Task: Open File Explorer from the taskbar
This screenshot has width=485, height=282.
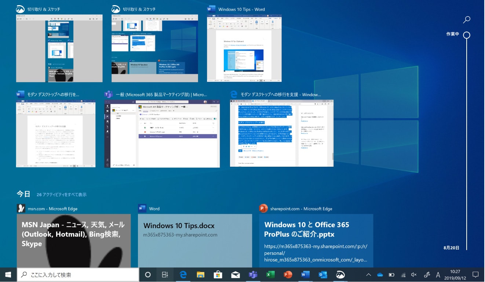Action: [200, 275]
